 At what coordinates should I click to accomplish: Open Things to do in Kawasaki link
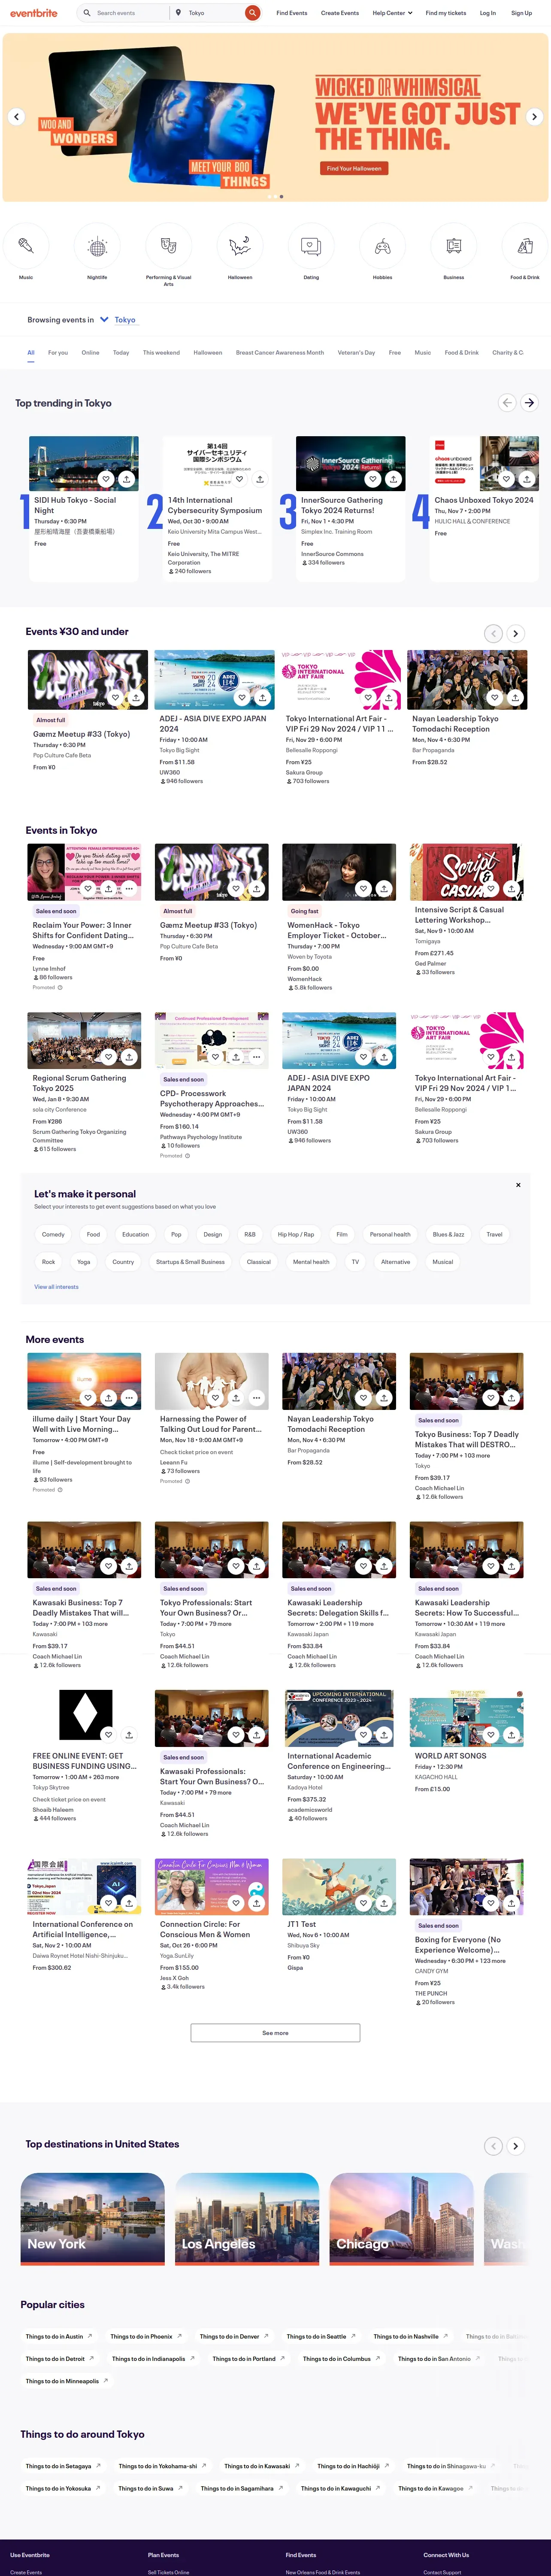point(262,2466)
